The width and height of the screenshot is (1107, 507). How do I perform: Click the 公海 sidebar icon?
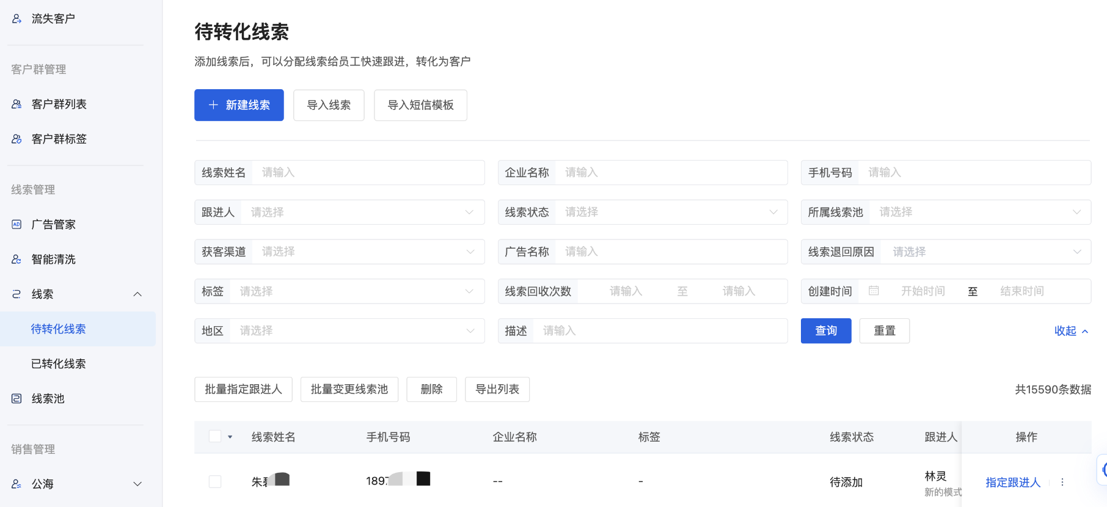(x=16, y=484)
